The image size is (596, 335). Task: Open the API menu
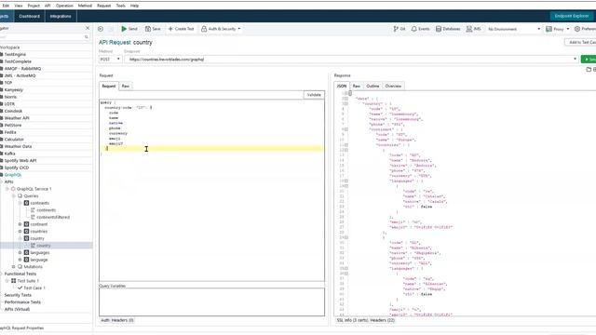coord(47,6)
